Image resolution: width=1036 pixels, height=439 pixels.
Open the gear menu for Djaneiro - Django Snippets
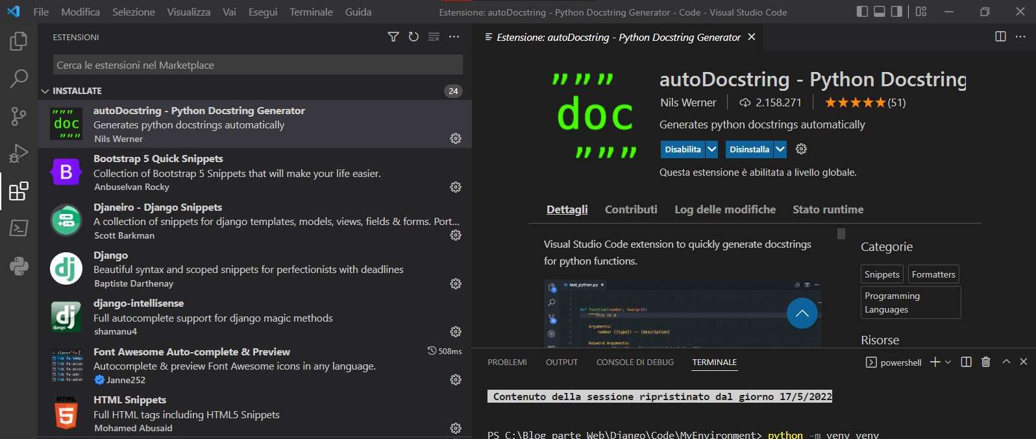click(x=456, y=235)
